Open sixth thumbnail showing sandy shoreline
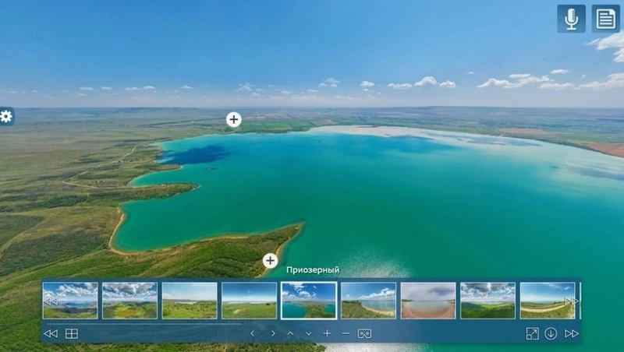This screenshot has width=624, height=352. pyautogui.click(x=368, y=301)
